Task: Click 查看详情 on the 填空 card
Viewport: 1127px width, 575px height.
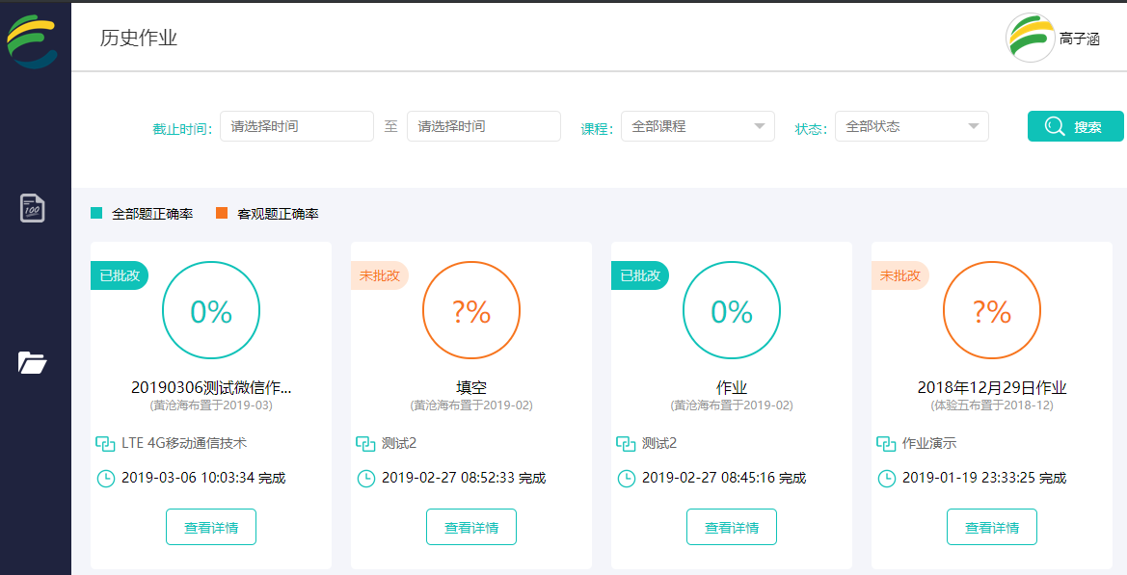Action: point(471,527)
